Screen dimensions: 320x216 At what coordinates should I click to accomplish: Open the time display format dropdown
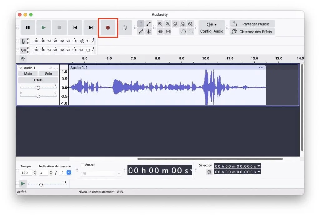(x=191, y=170)
